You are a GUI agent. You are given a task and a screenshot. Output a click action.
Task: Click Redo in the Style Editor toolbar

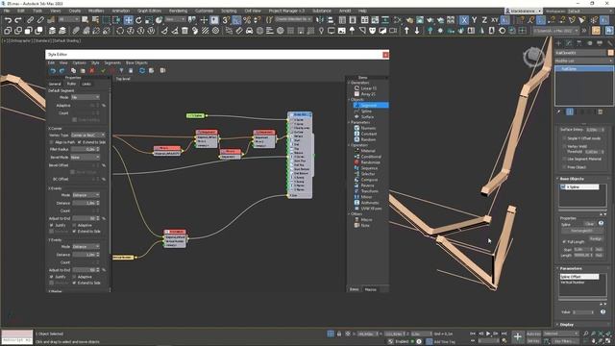pyautogui.click(x=61, y=70)
